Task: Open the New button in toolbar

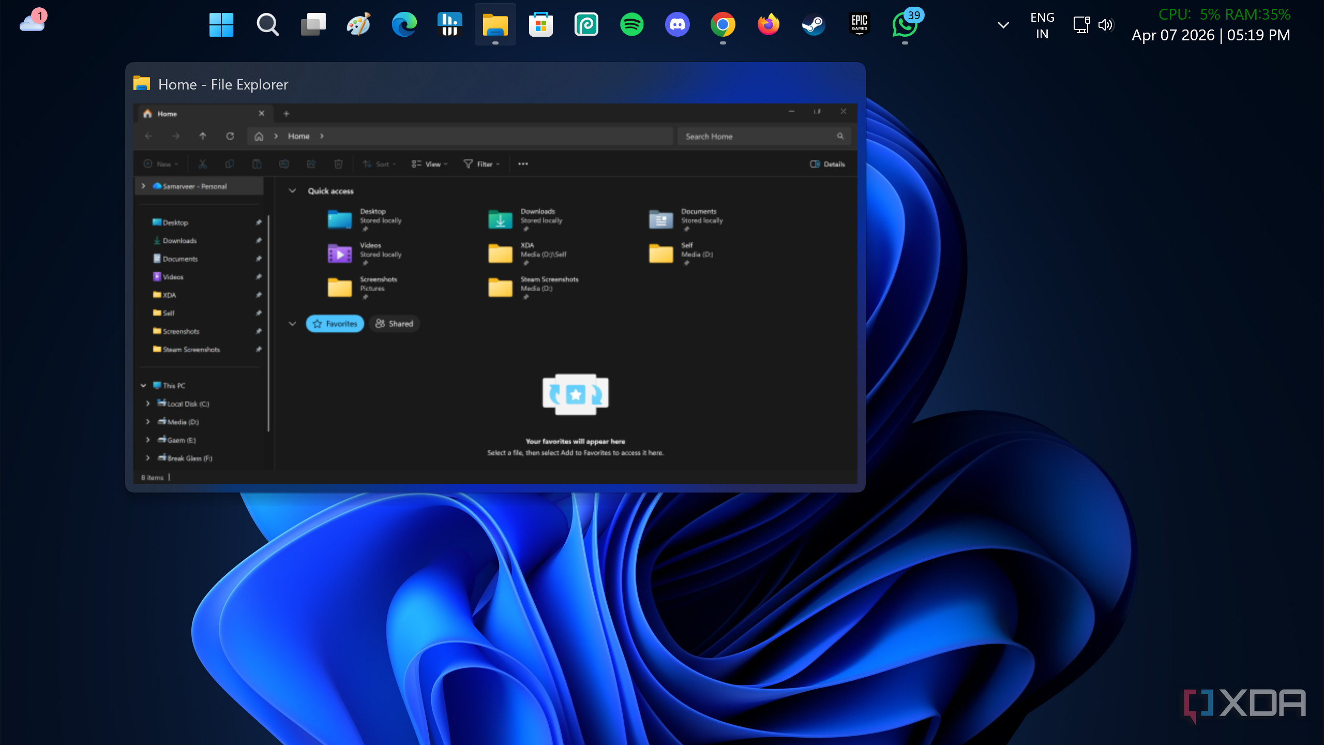Action: point(161,164)
